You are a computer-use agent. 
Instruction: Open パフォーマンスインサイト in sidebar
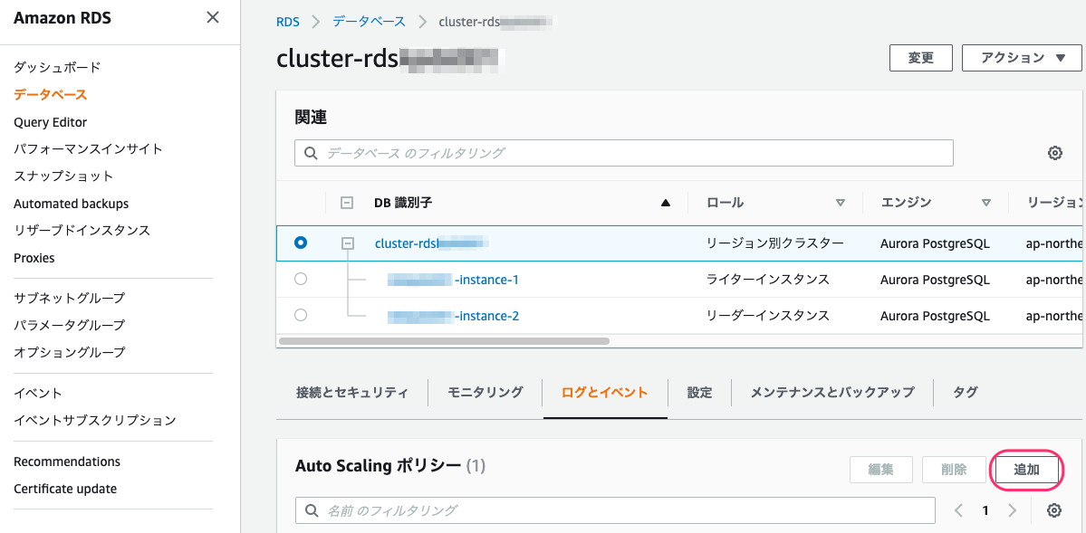89,148
